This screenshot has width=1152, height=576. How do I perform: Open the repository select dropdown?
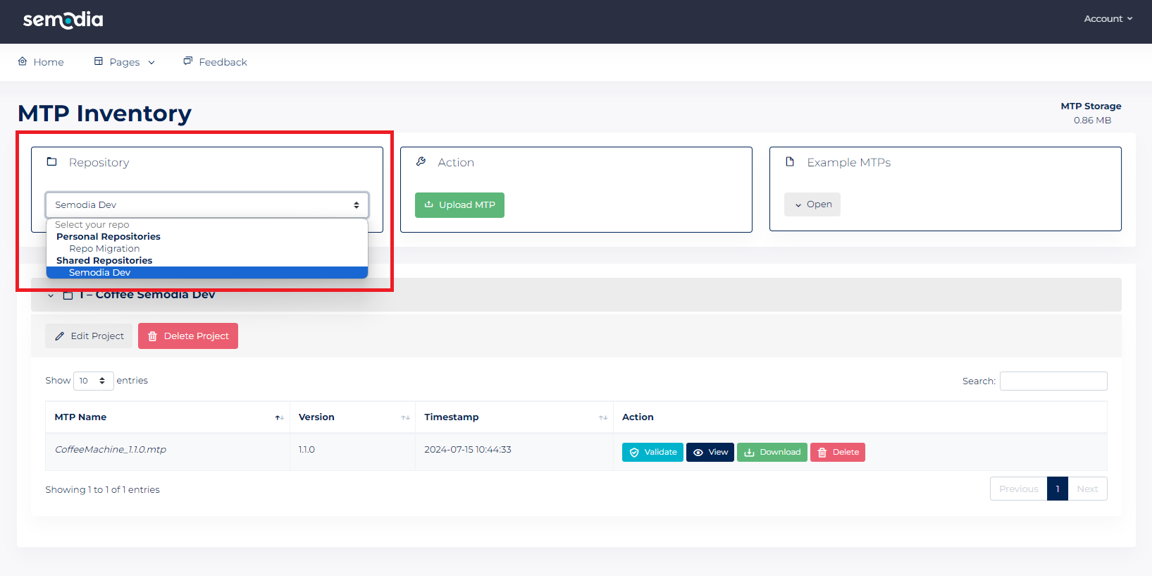(207, 205)
